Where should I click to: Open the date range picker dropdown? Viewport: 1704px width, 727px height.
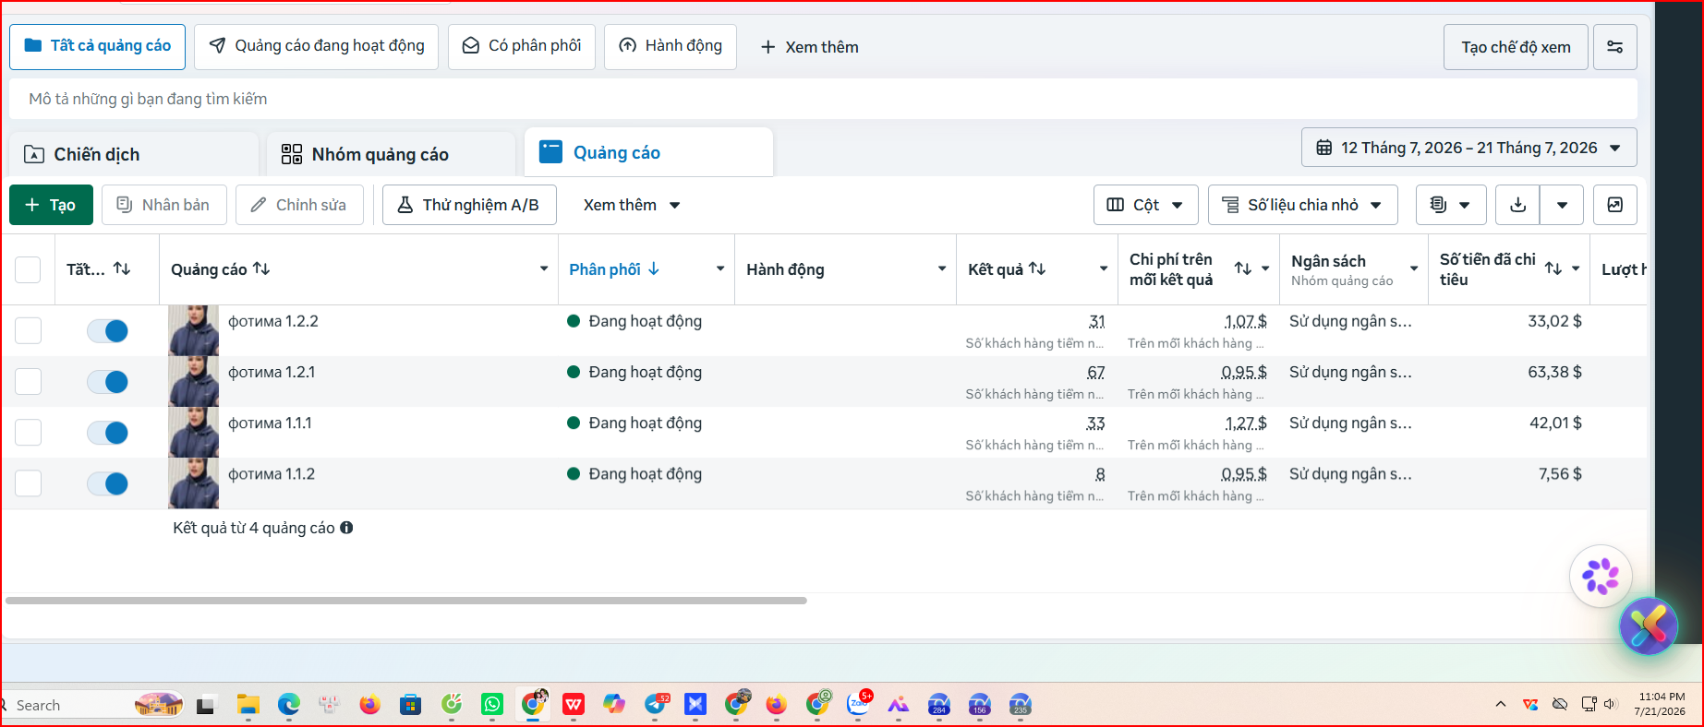click(1468, 148)
